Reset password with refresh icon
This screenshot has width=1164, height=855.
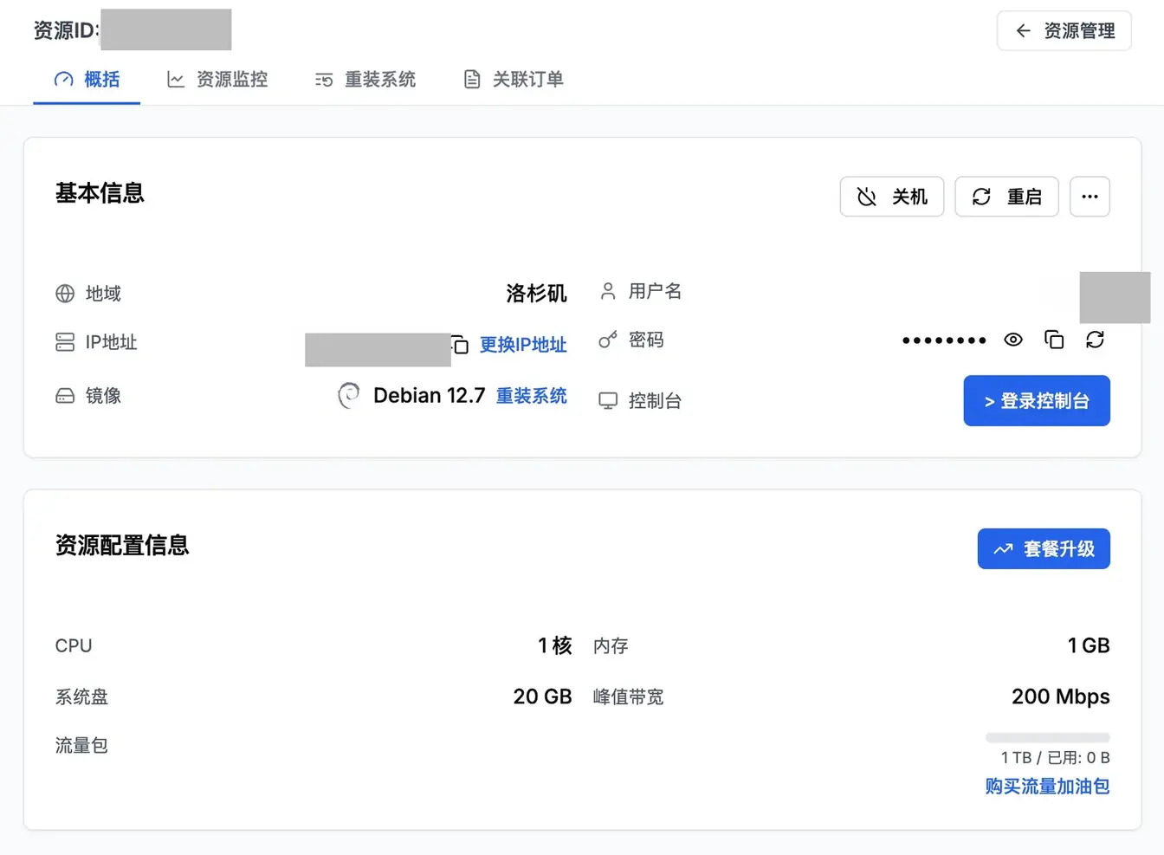(1095, 340)
